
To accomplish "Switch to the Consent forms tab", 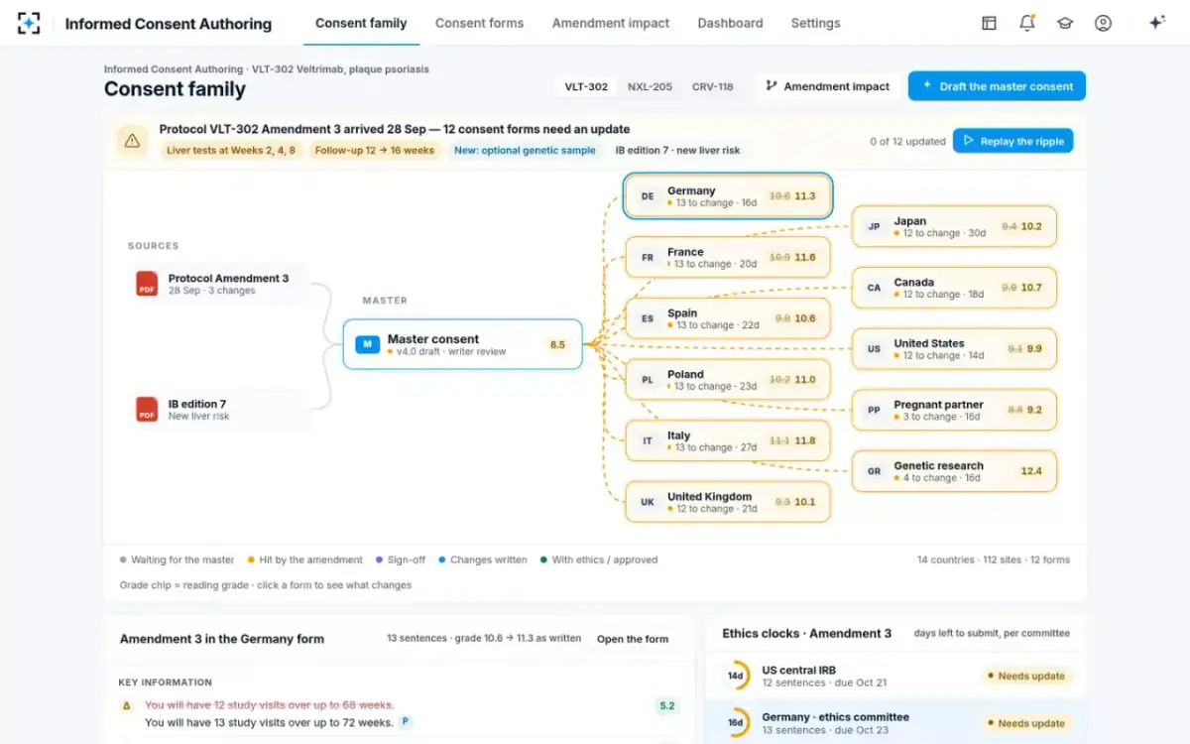I will [x=479, y=23].
